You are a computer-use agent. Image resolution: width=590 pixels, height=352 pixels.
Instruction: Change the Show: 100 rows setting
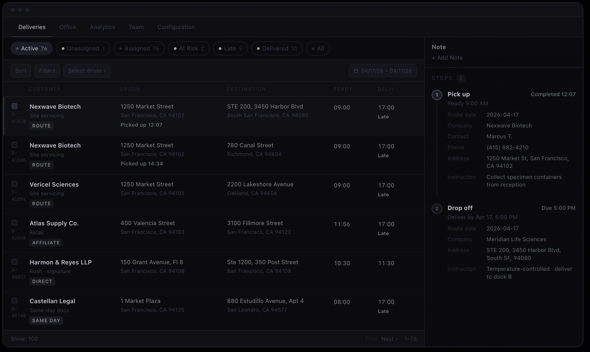pos(24,339)
